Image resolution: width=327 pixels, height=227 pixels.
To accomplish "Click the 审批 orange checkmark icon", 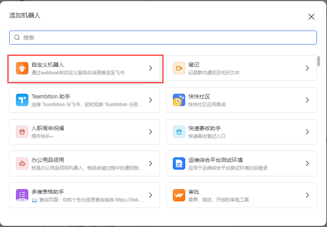I will 179,195.
